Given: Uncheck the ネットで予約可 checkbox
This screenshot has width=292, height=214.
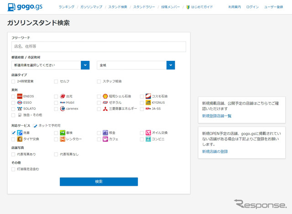Looking at the screenshot, I should 35,126.
